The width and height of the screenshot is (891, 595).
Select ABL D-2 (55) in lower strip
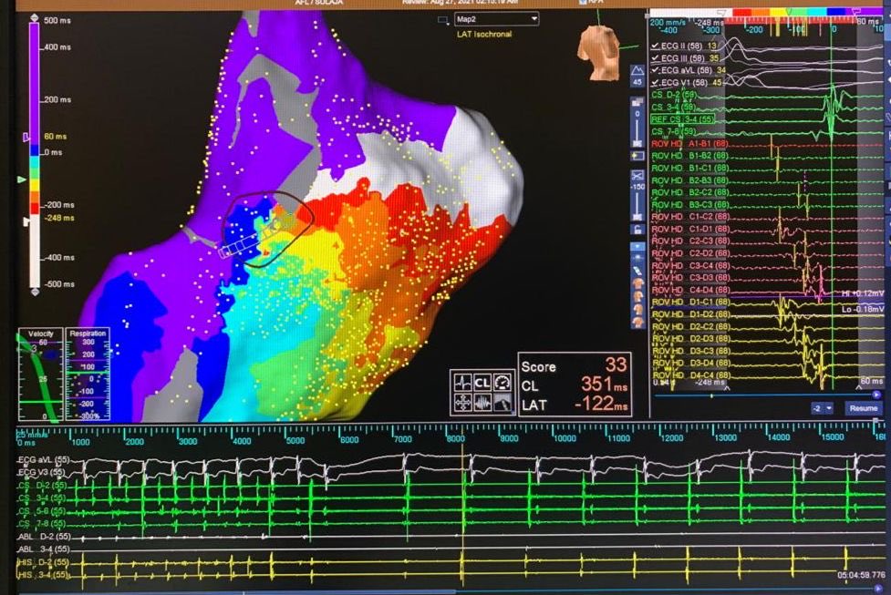(45, 536)
